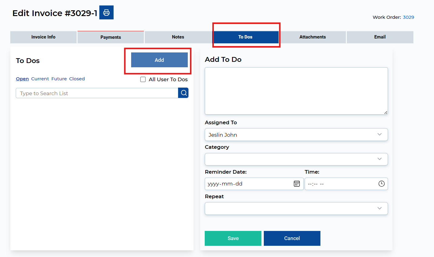The width and height of the screenshot is (434, 257).
Task: Open the reminder date calendar picker
Action: click(297, 184)
